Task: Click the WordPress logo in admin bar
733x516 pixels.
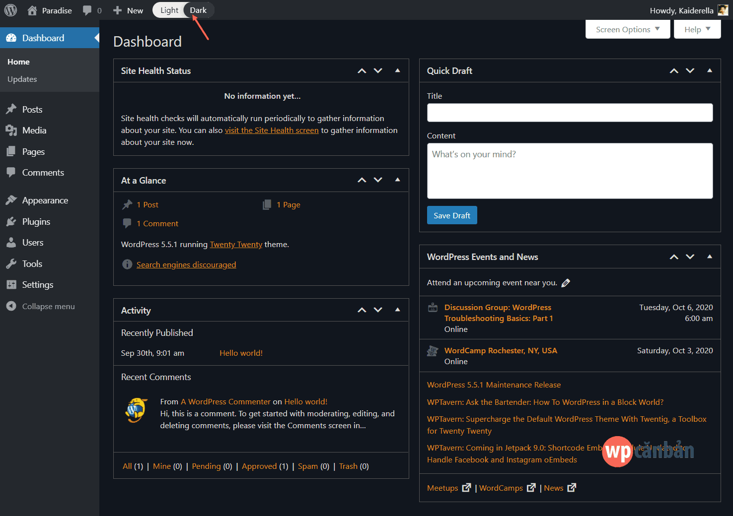Action: (x=10, y=10)
